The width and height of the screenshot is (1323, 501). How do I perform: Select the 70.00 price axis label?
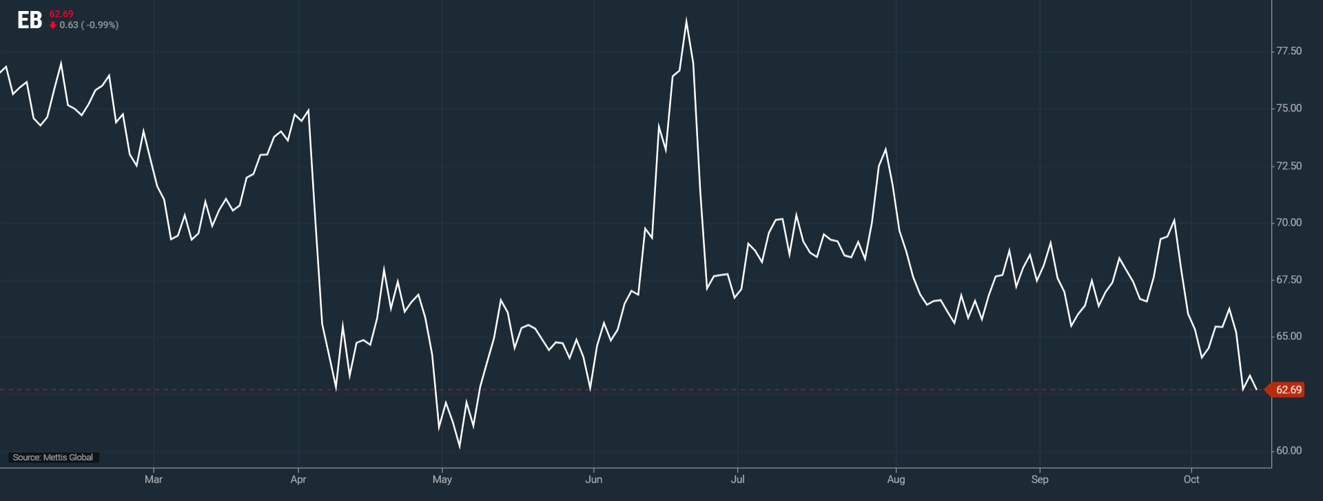(1289, 222)
